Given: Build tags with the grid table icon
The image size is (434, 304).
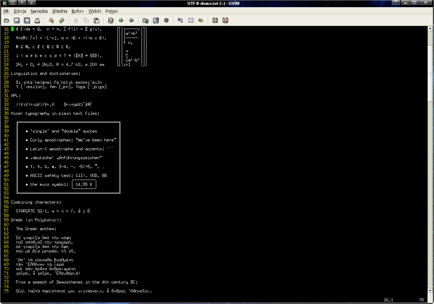Looking at the screenshot, I should coord(191,20).
